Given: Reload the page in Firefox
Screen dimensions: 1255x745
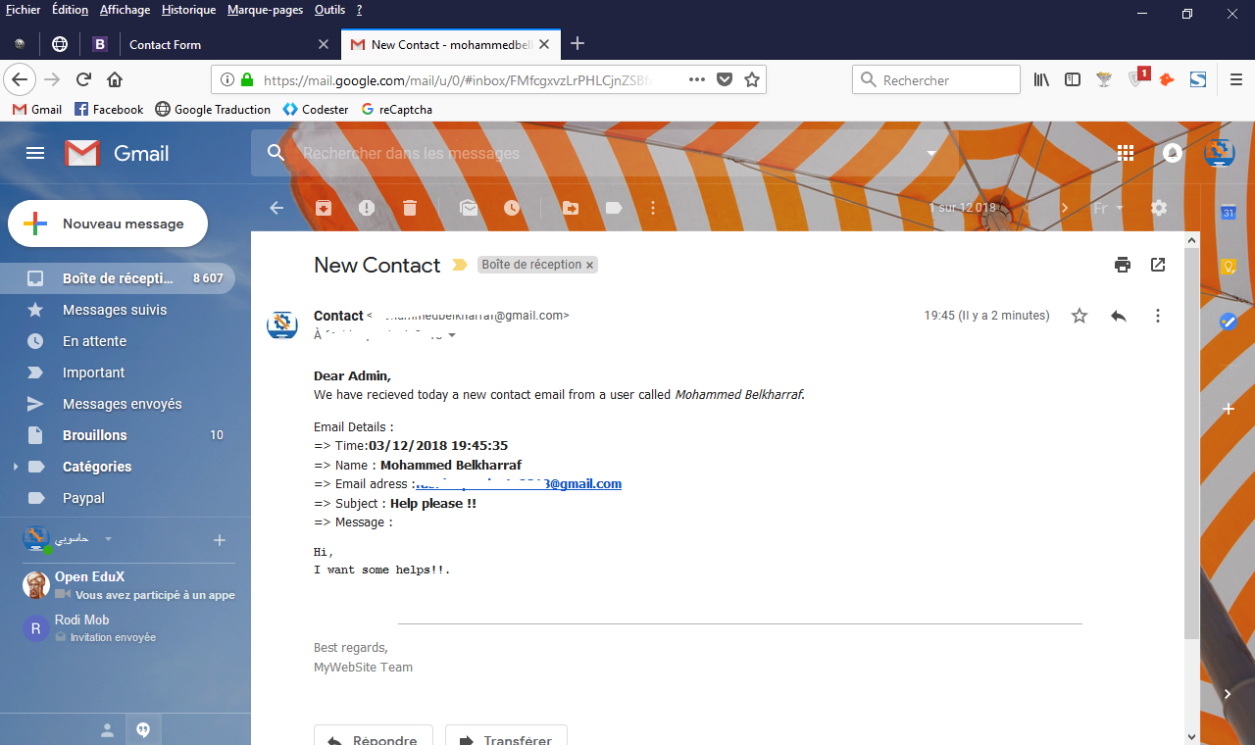Looking at the screenshot, I should click(x=83, y=80).
